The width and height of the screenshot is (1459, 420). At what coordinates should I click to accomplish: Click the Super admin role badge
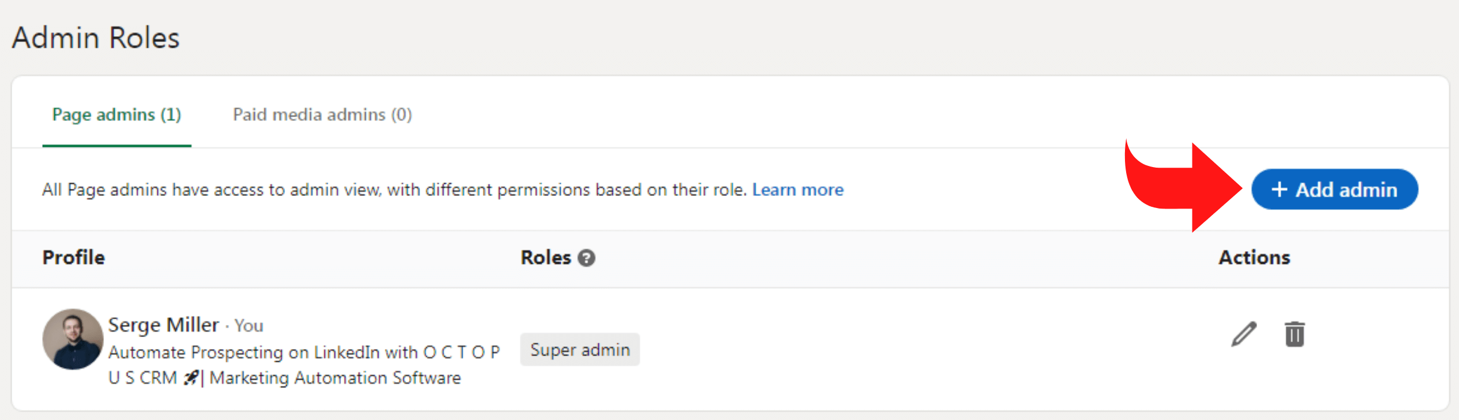point(580,350)
